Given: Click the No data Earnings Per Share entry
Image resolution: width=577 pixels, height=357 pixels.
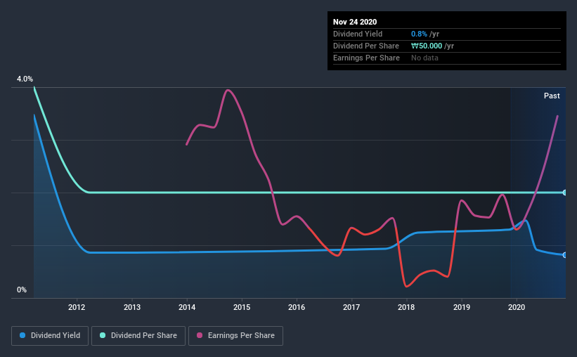Looking at the screenshot, I should click(x=424, y=58).
